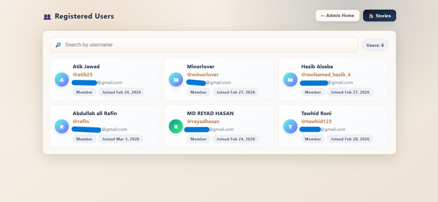Open the @mohamed_hasib_4 username
The width and height of the screenshot is (438, 202).
326,75
